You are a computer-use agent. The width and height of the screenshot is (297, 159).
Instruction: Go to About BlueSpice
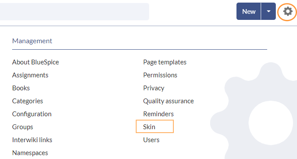(35, 62)
